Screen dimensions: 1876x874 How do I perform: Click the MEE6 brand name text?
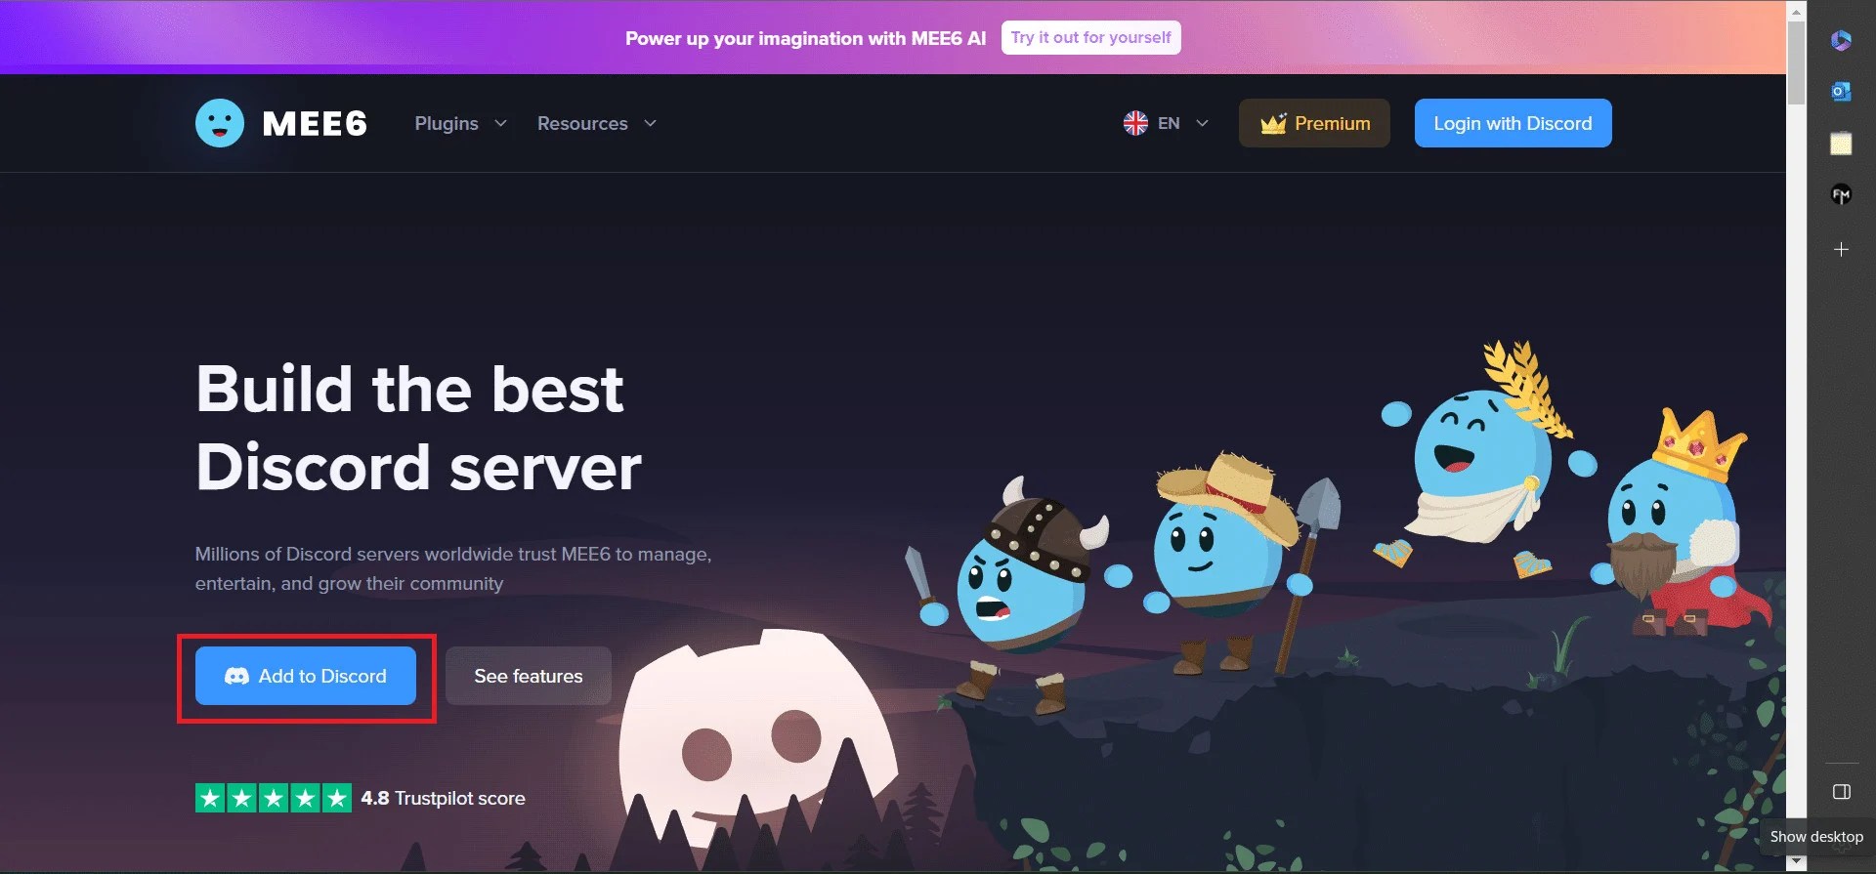pyautogui.click(x=315, y=124)
